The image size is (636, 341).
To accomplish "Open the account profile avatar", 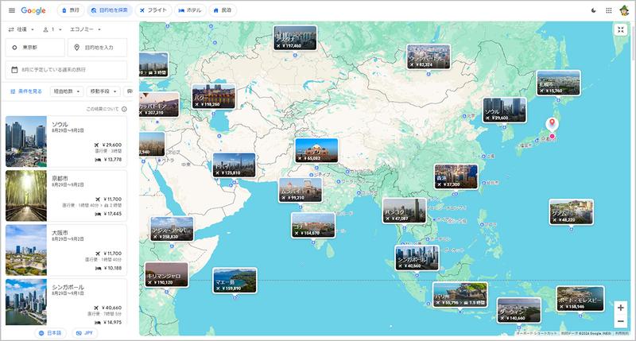I will pos(624,10).
